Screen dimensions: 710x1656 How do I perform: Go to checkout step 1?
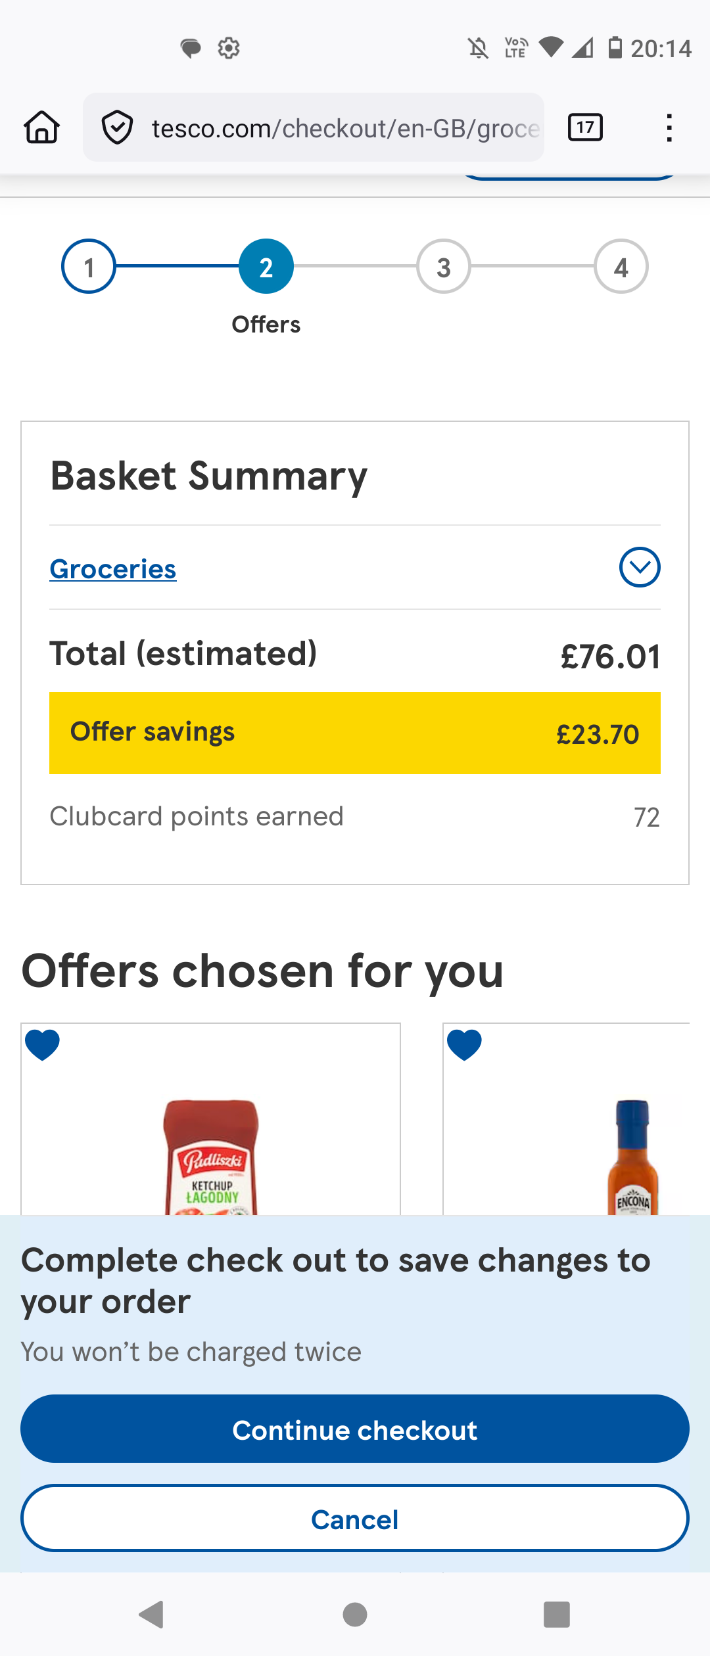(x=89, y=267)
